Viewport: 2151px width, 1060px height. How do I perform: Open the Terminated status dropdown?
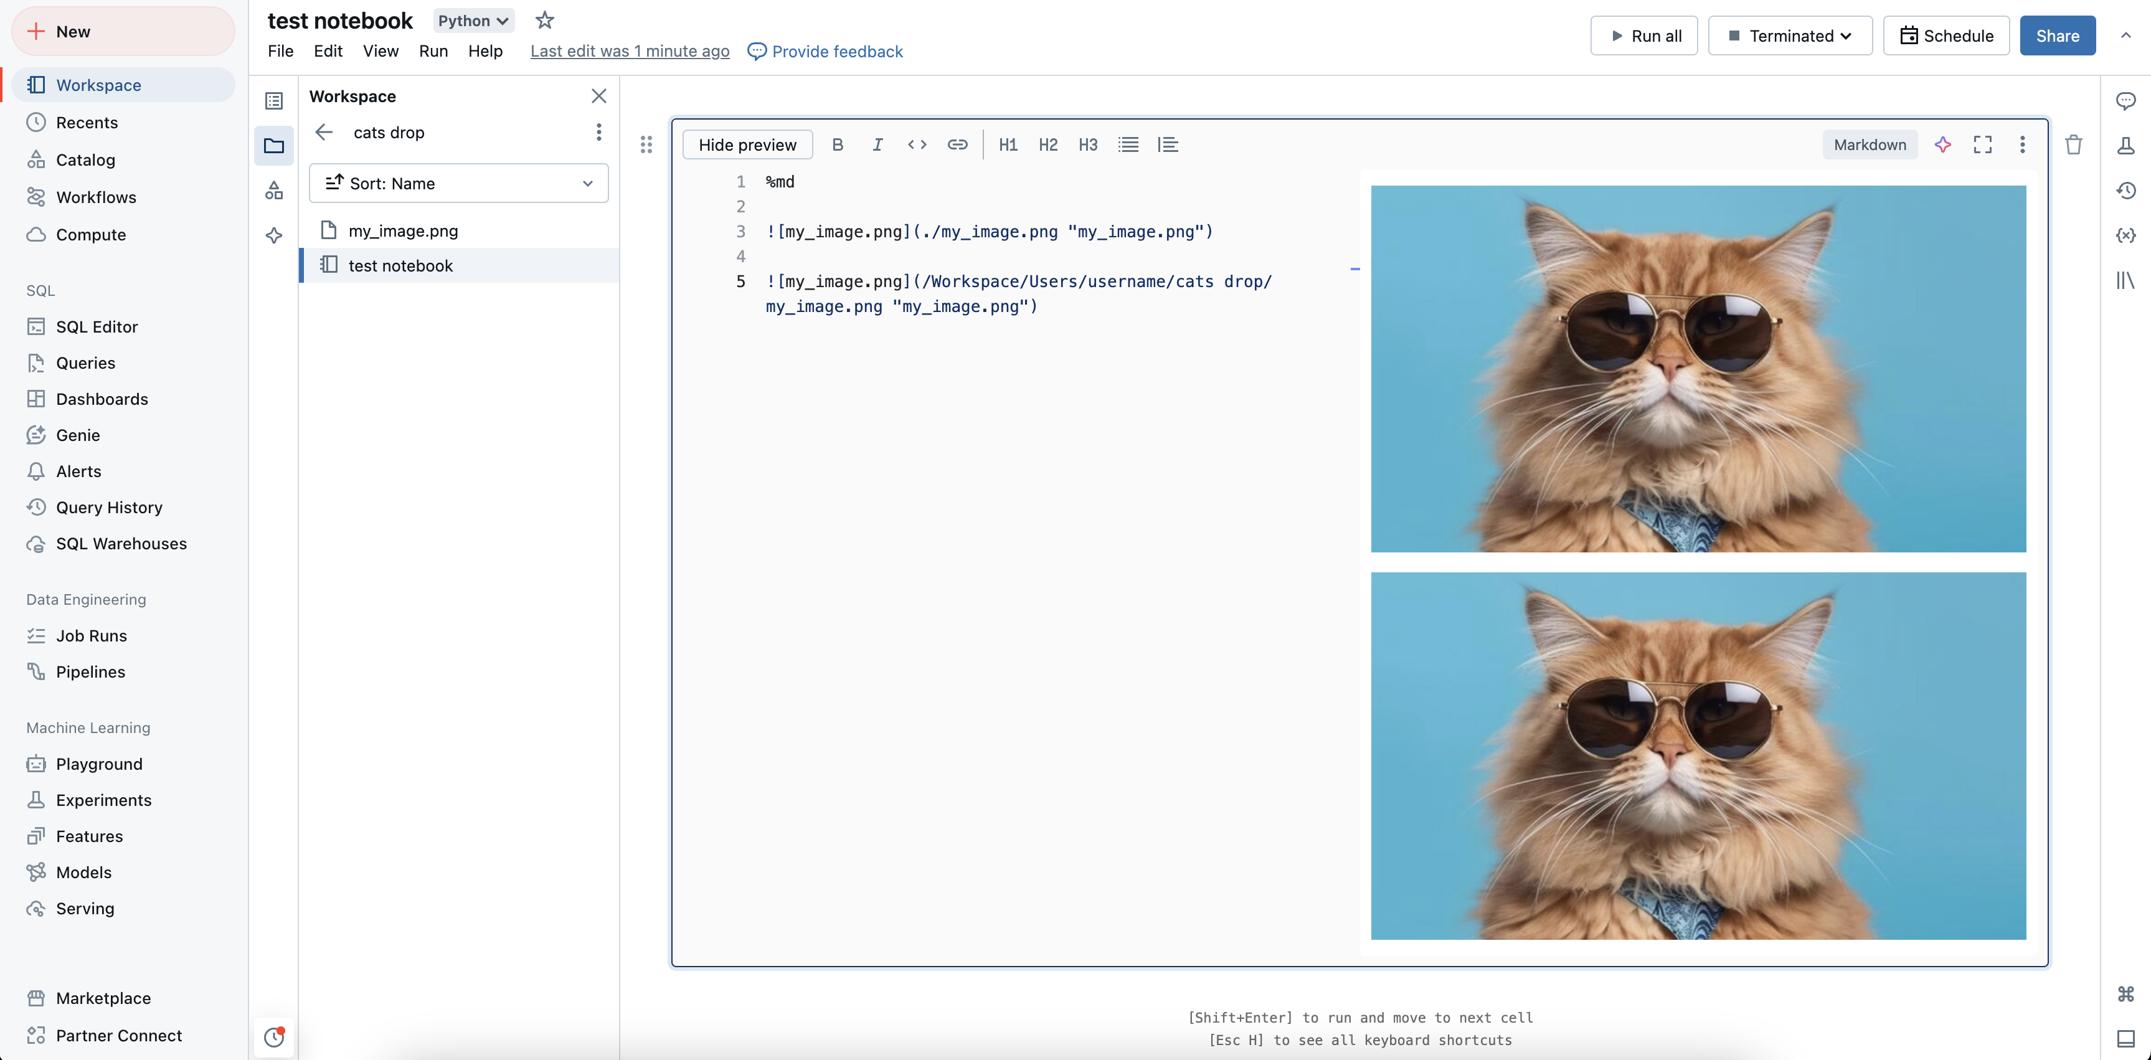click(x=1851, y=35)
